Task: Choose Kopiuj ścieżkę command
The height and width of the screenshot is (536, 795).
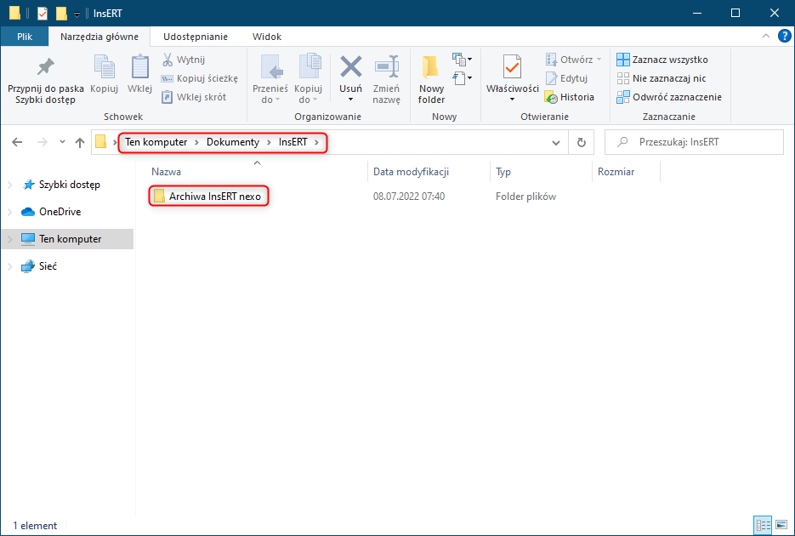Action: pyautogui.click(x=199, y=78)
